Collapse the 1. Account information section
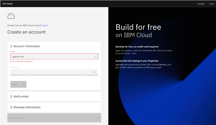Screen dimensions: 216x125 click(25, 46)
